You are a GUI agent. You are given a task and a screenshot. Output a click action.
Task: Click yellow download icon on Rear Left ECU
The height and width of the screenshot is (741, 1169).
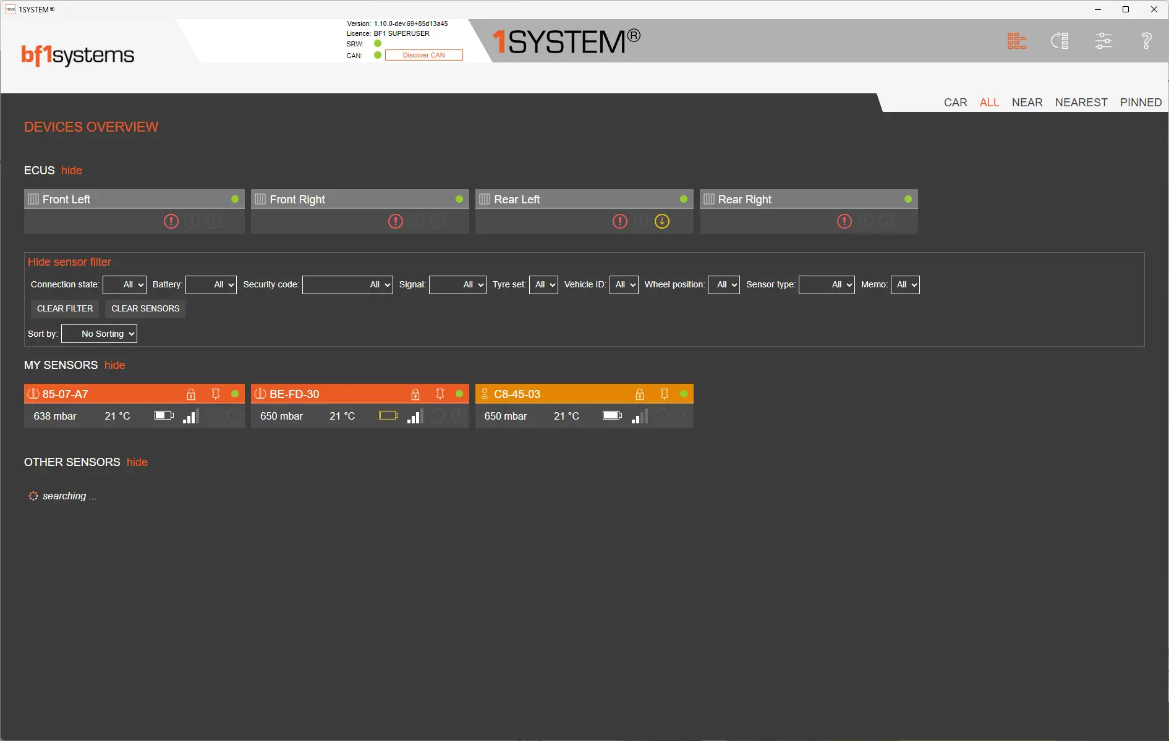[661, 221]
